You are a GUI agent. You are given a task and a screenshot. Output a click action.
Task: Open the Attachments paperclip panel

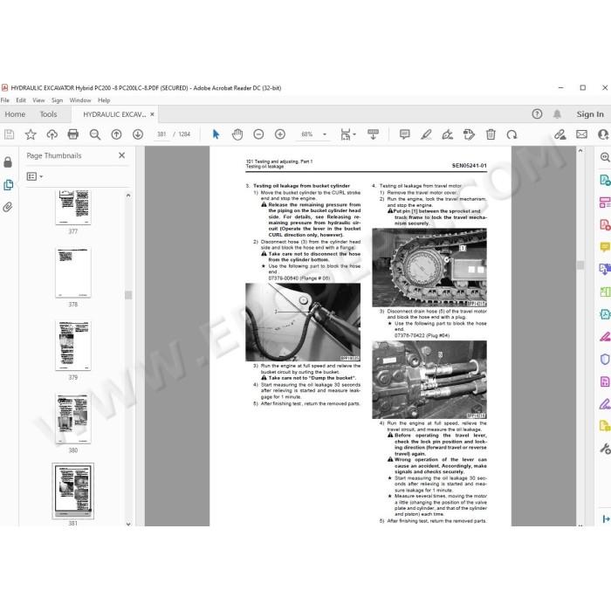pyautogui.click(x=8, y=207)
